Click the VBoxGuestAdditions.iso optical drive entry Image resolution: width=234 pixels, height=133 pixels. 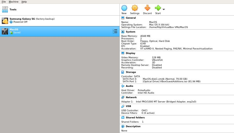171,82
